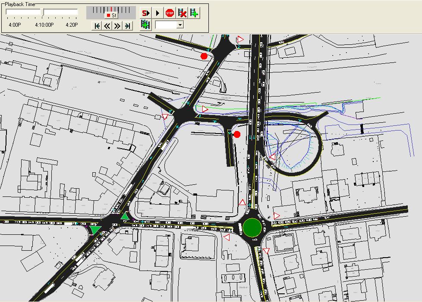This screenshot has width=422, height=302.
Task: Click the upward-pointing green triangle signal marker
Action: pyautogui.click(x=125, y=215)
